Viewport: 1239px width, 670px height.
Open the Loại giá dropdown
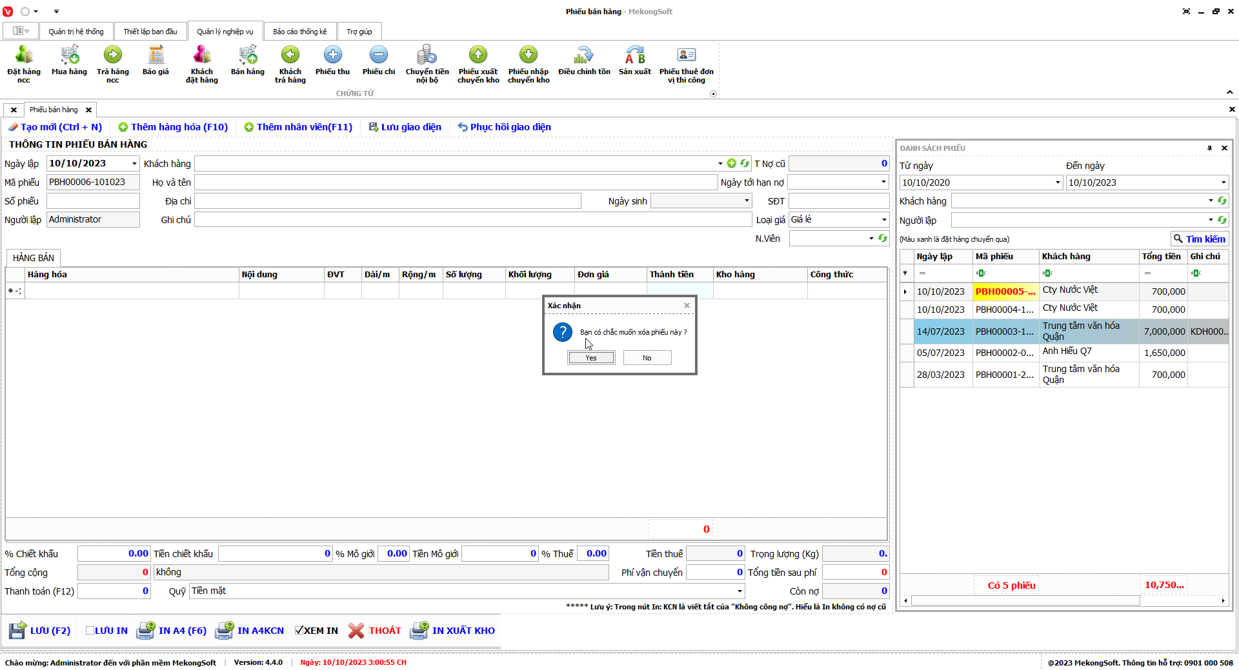pos(883,220)
